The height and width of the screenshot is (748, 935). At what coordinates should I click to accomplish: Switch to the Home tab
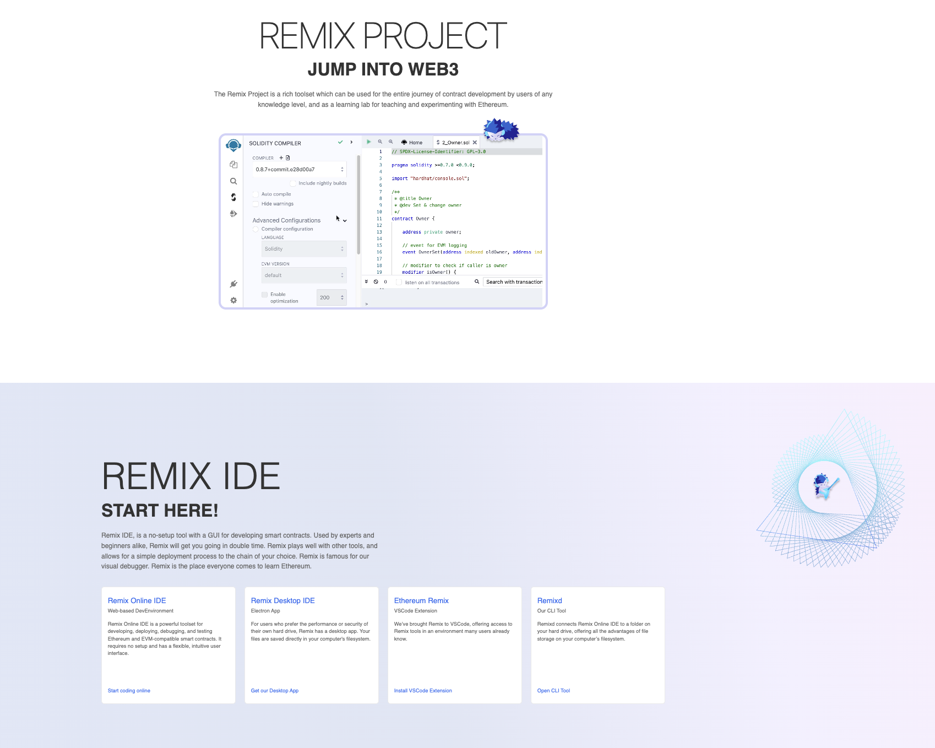pos(412,142)
